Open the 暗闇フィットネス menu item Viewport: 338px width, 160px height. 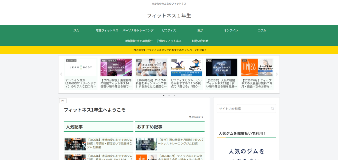click(107, 31)
